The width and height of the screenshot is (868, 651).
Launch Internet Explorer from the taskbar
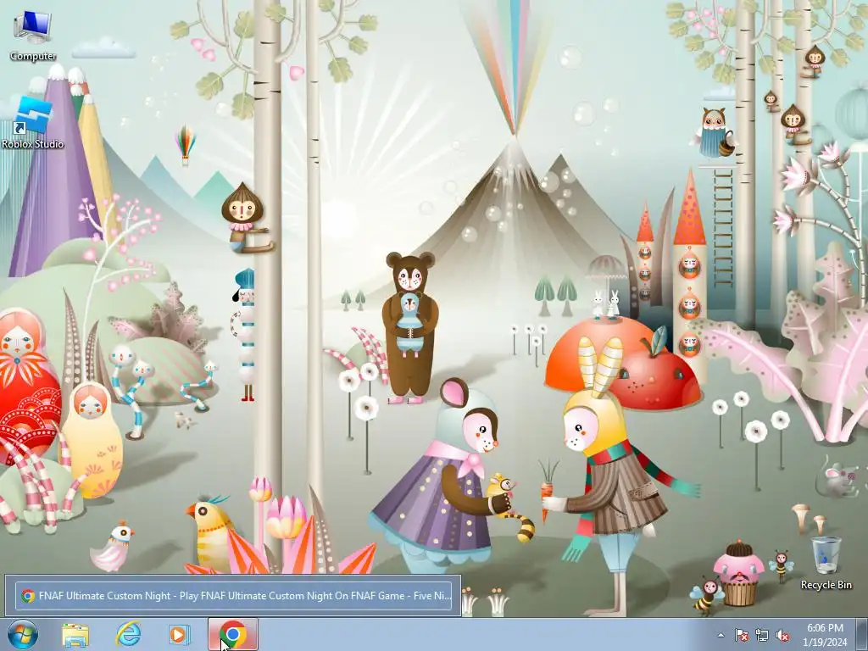tap(128, 634)
